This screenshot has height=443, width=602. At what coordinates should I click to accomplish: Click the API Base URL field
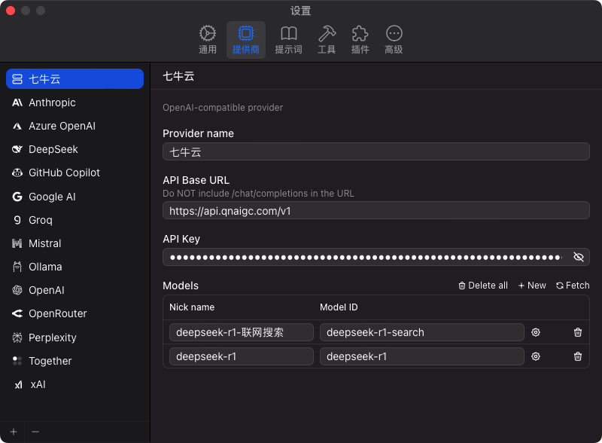[x=376, y=210]
